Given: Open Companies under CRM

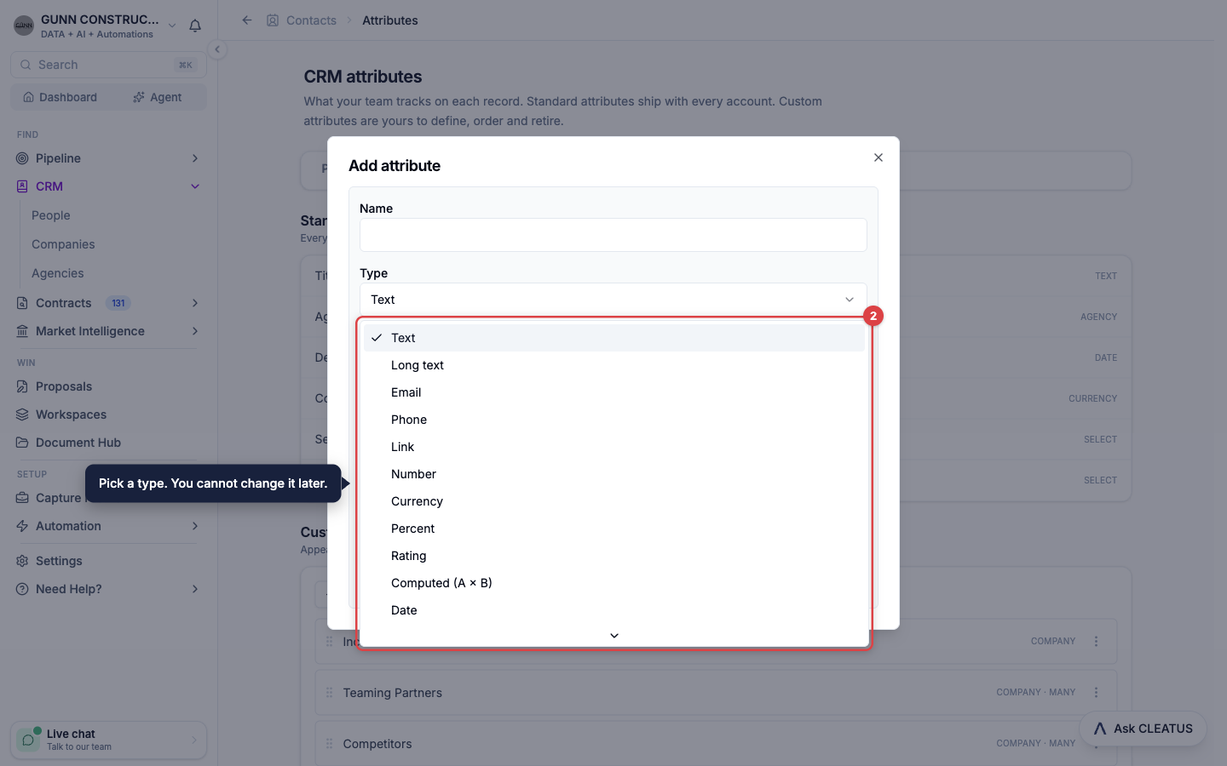Looking at the screenshot, I should [x=63, y=244].
